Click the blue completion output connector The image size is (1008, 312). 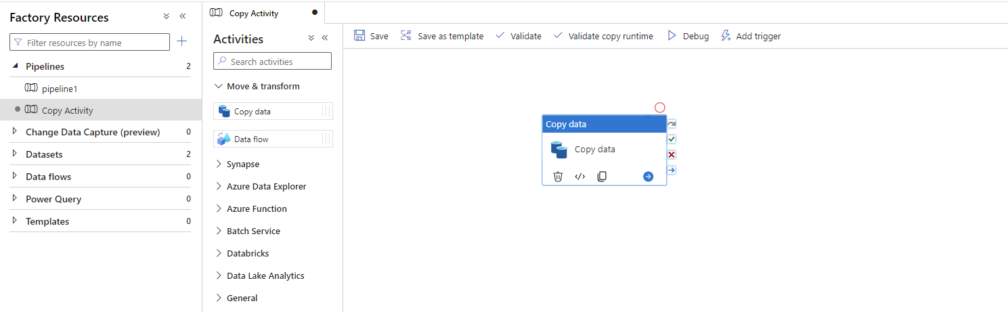pos(672,170)
